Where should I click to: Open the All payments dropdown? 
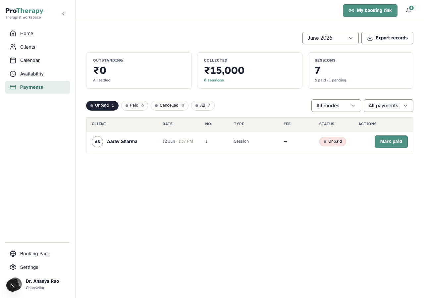tap(389, 106)
